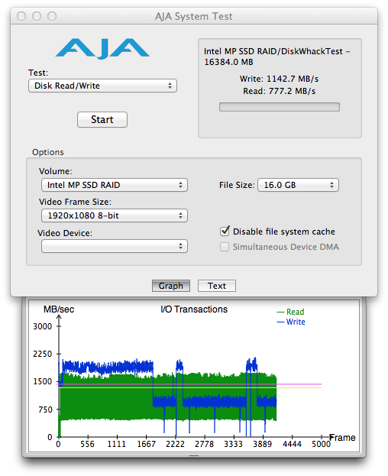Click the 2250 value on the y-axis
Image resolution: width=388 pixels, height=476 pixels.
43,354
